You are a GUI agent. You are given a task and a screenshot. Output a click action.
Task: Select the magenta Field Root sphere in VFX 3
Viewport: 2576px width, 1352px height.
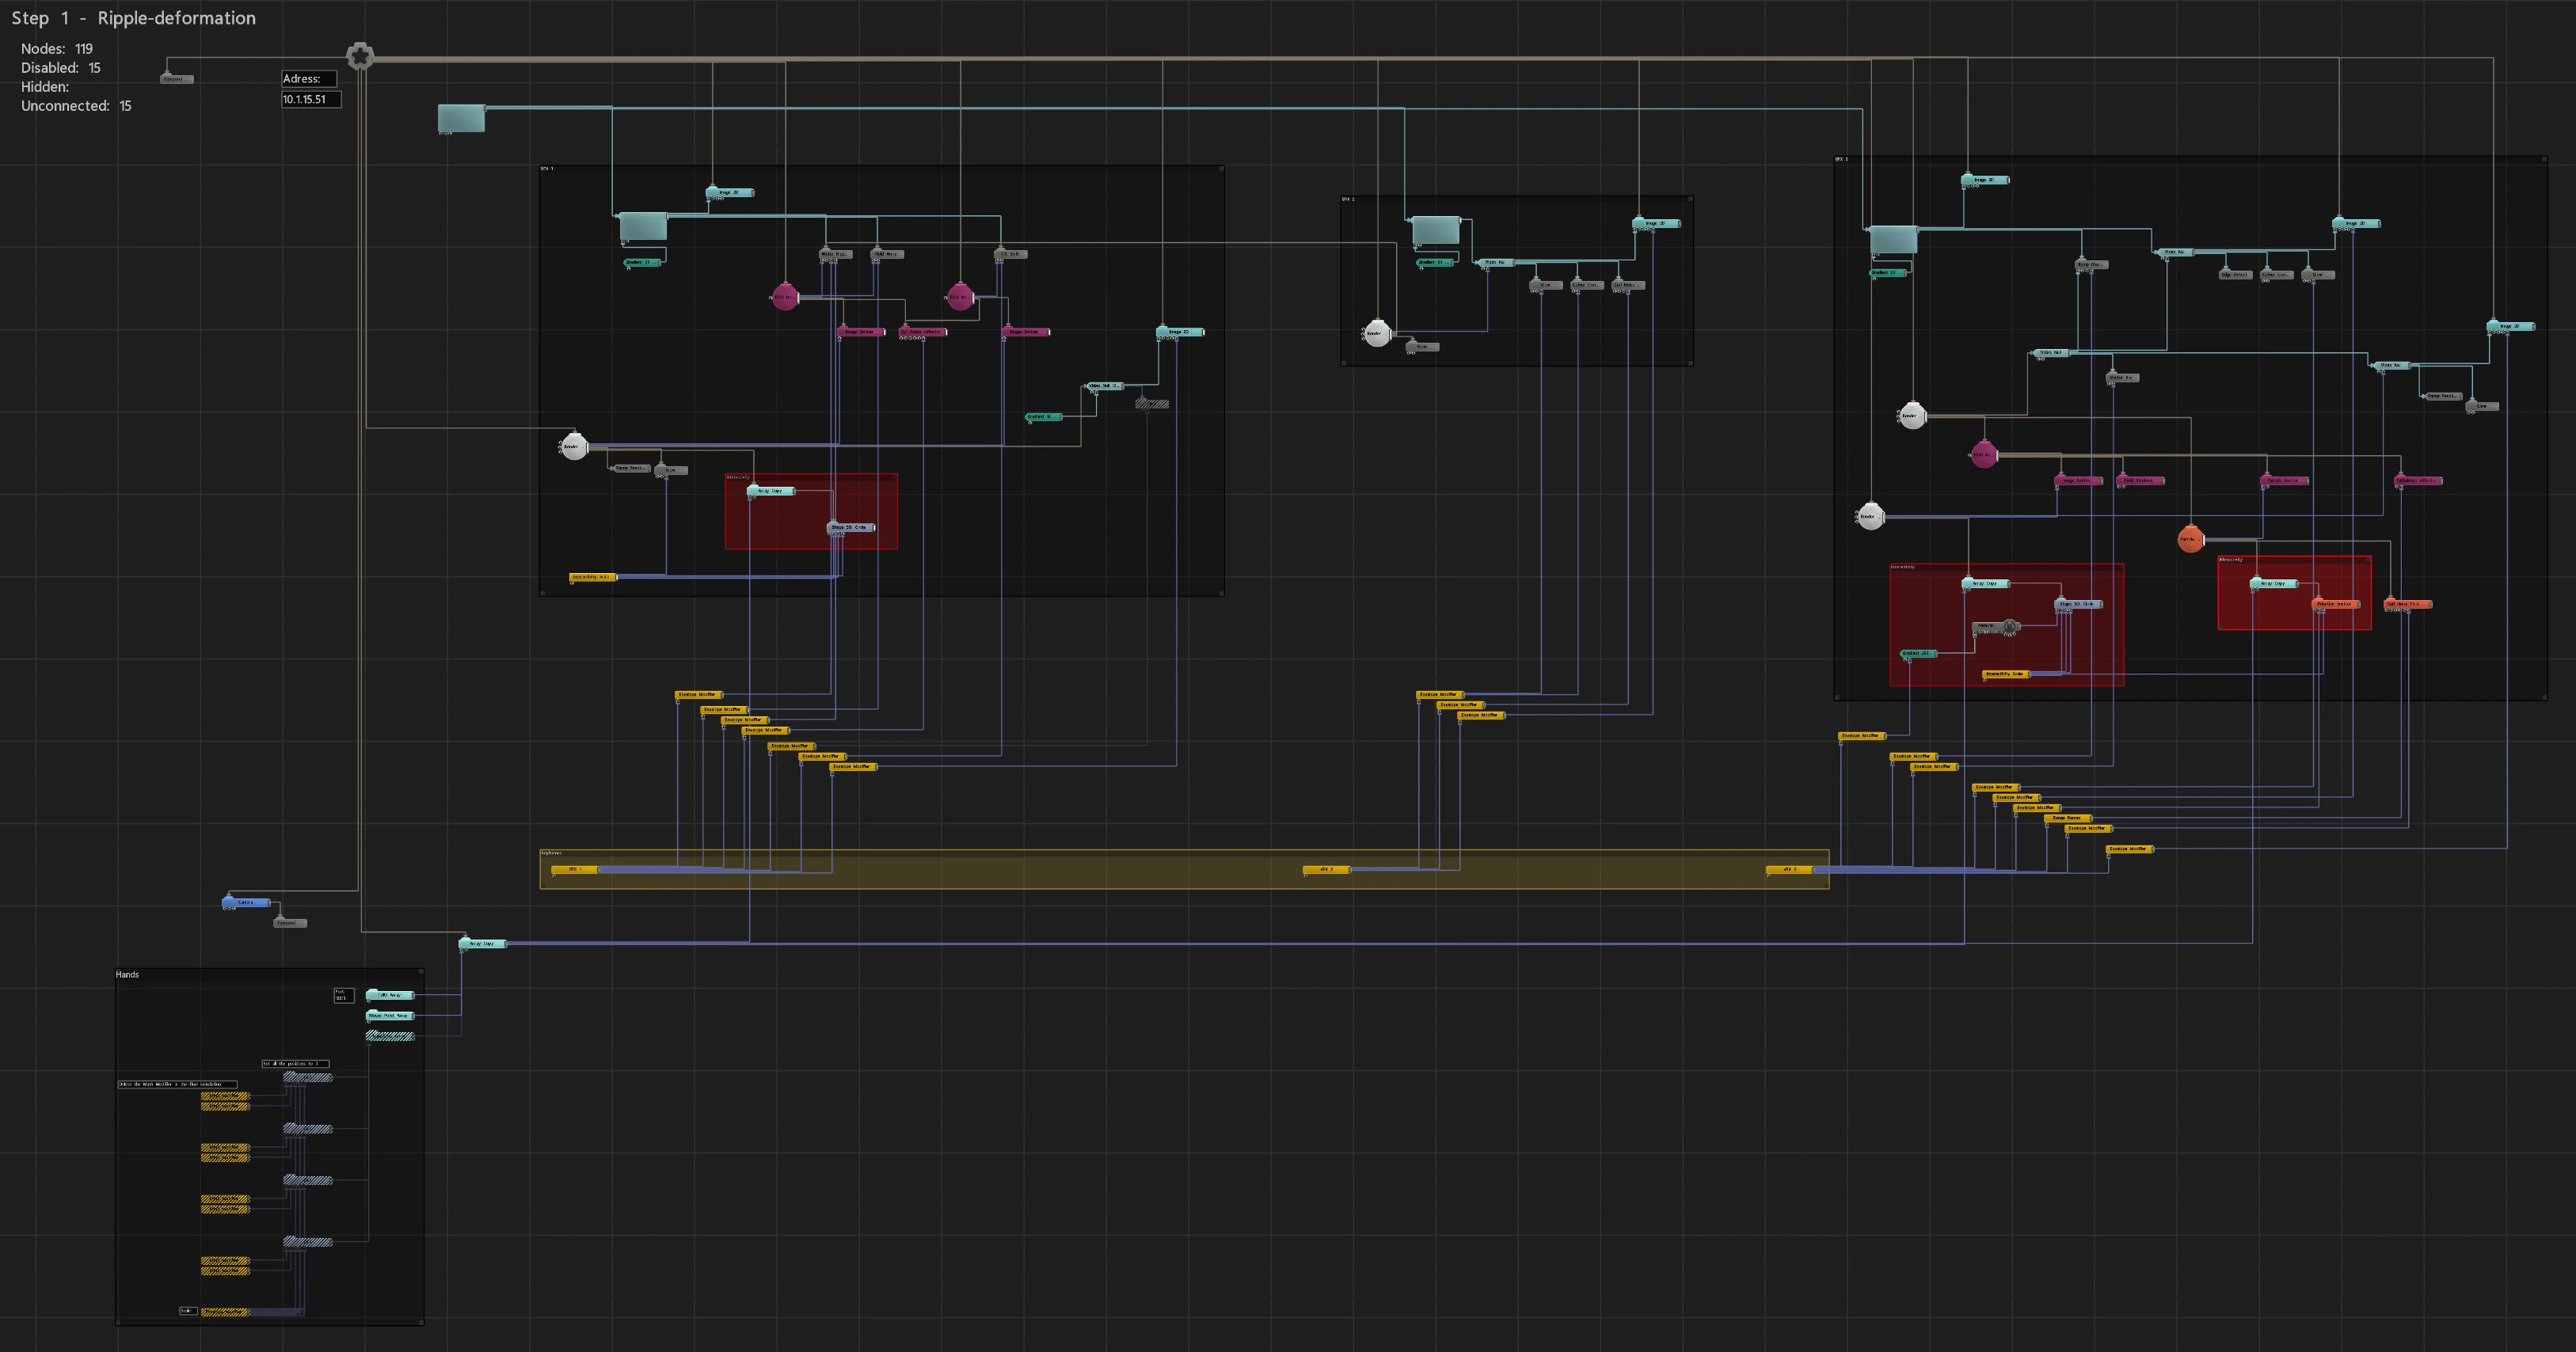click(x=1984, y=454)
